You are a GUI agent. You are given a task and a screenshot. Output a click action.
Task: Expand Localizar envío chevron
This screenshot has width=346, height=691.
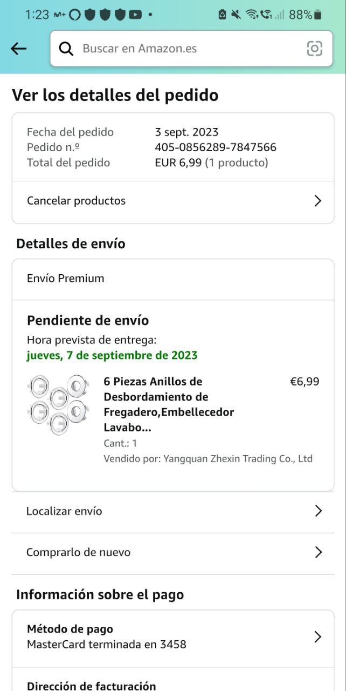point(318,511)
